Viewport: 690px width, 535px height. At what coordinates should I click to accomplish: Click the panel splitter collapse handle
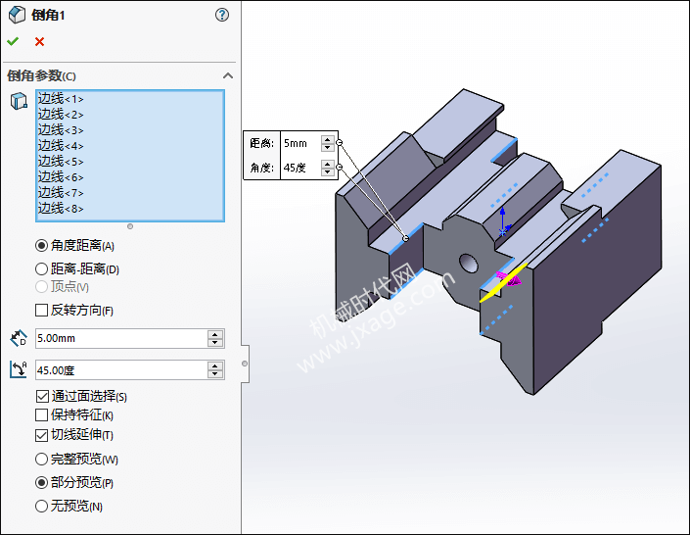tap(245, 364)
